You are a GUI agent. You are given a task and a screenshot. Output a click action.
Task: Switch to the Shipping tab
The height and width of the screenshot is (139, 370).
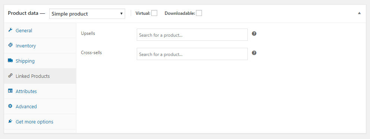point(40,61)
